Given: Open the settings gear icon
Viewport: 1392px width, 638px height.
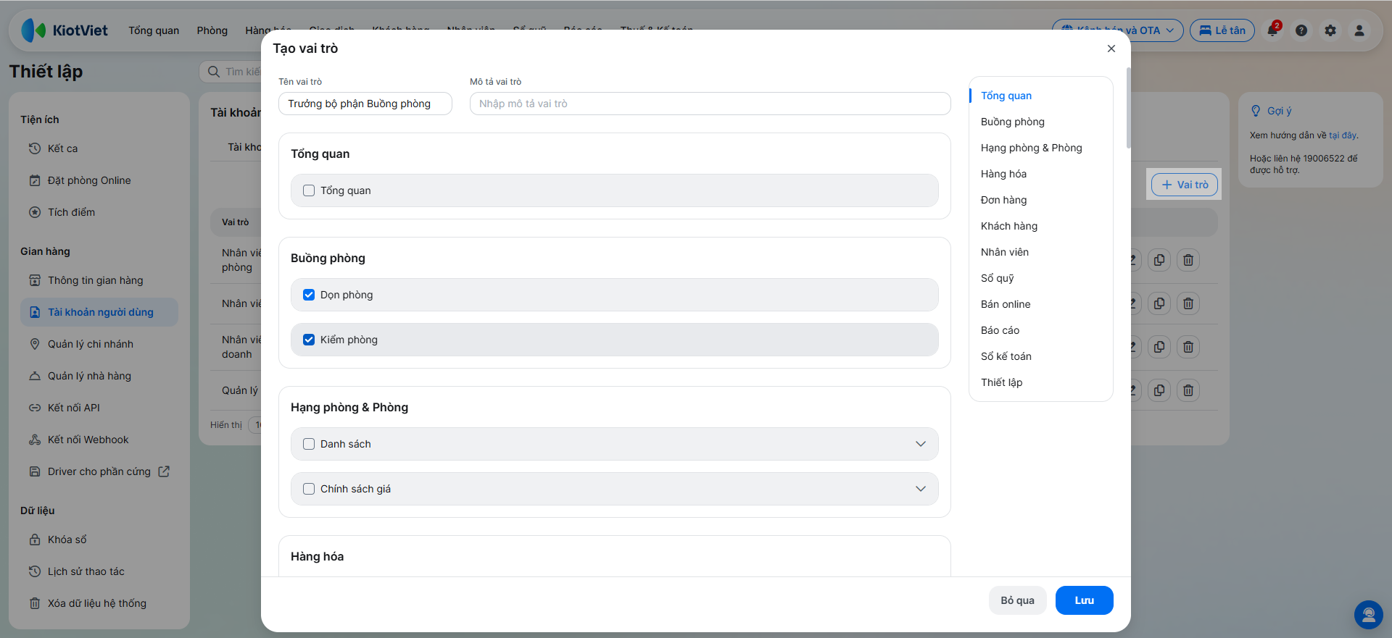Looking at the screenshot, I should [1330, 30].
